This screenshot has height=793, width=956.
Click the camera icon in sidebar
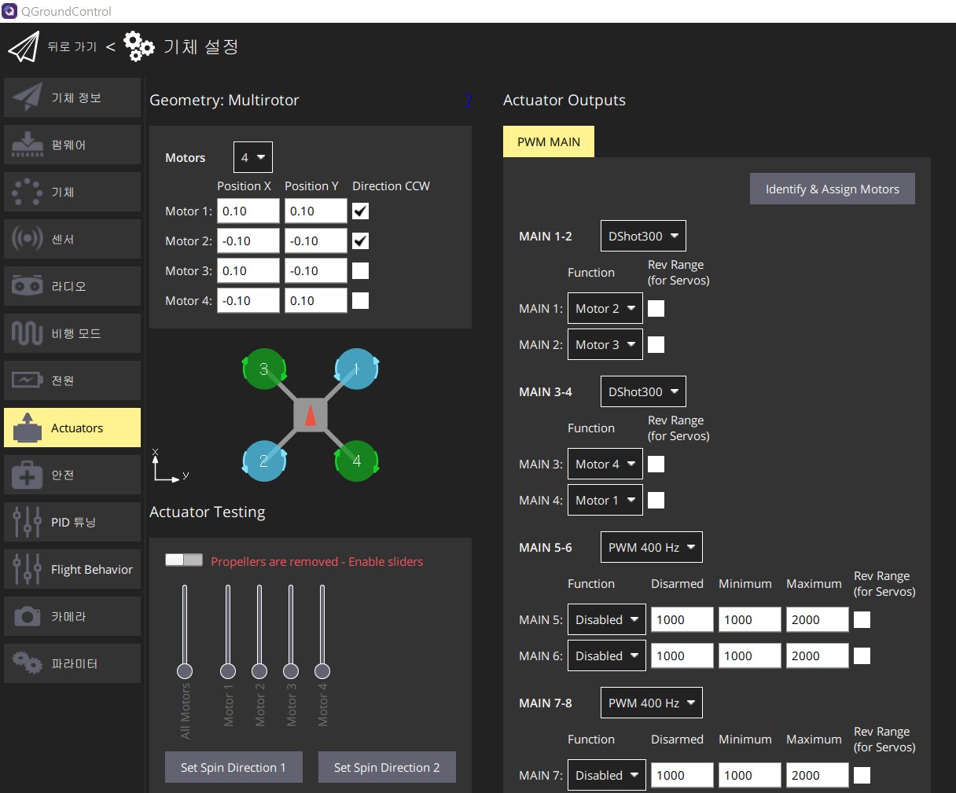28,616
